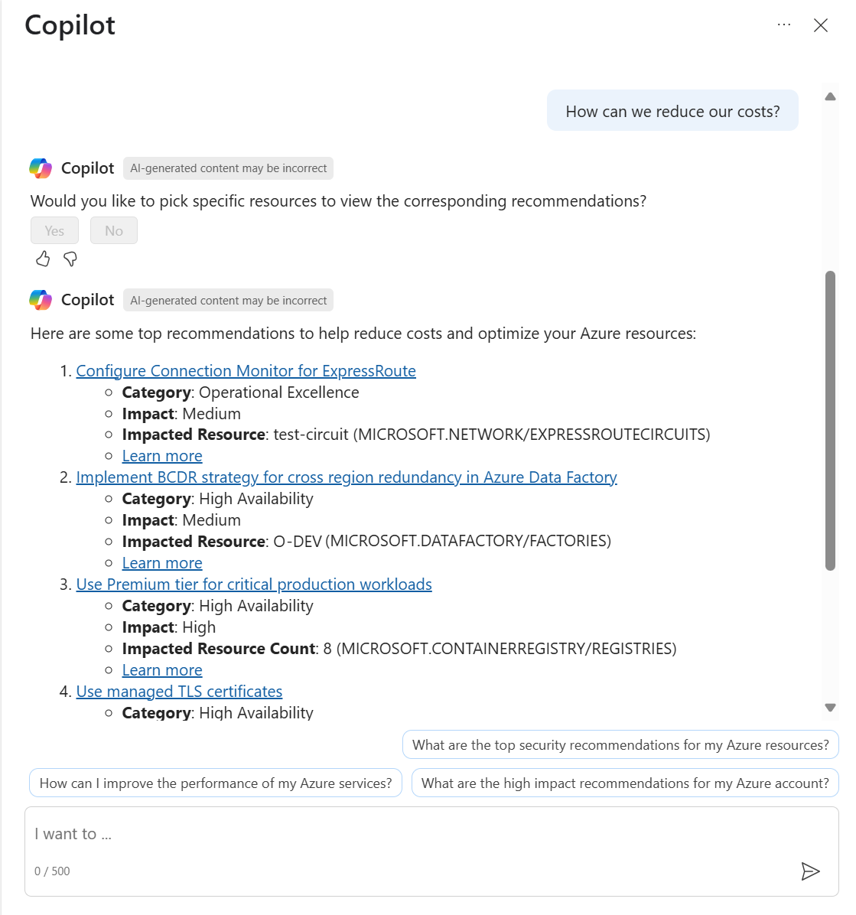The width and height of the screenshot is (856, 915).
Task: Select the high impact recommendations suggestion
Action: (x=625, y=783)
